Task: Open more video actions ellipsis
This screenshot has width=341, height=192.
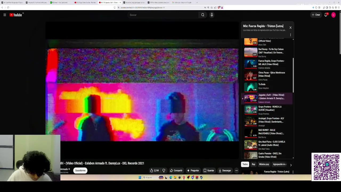Action: point(236,170)
